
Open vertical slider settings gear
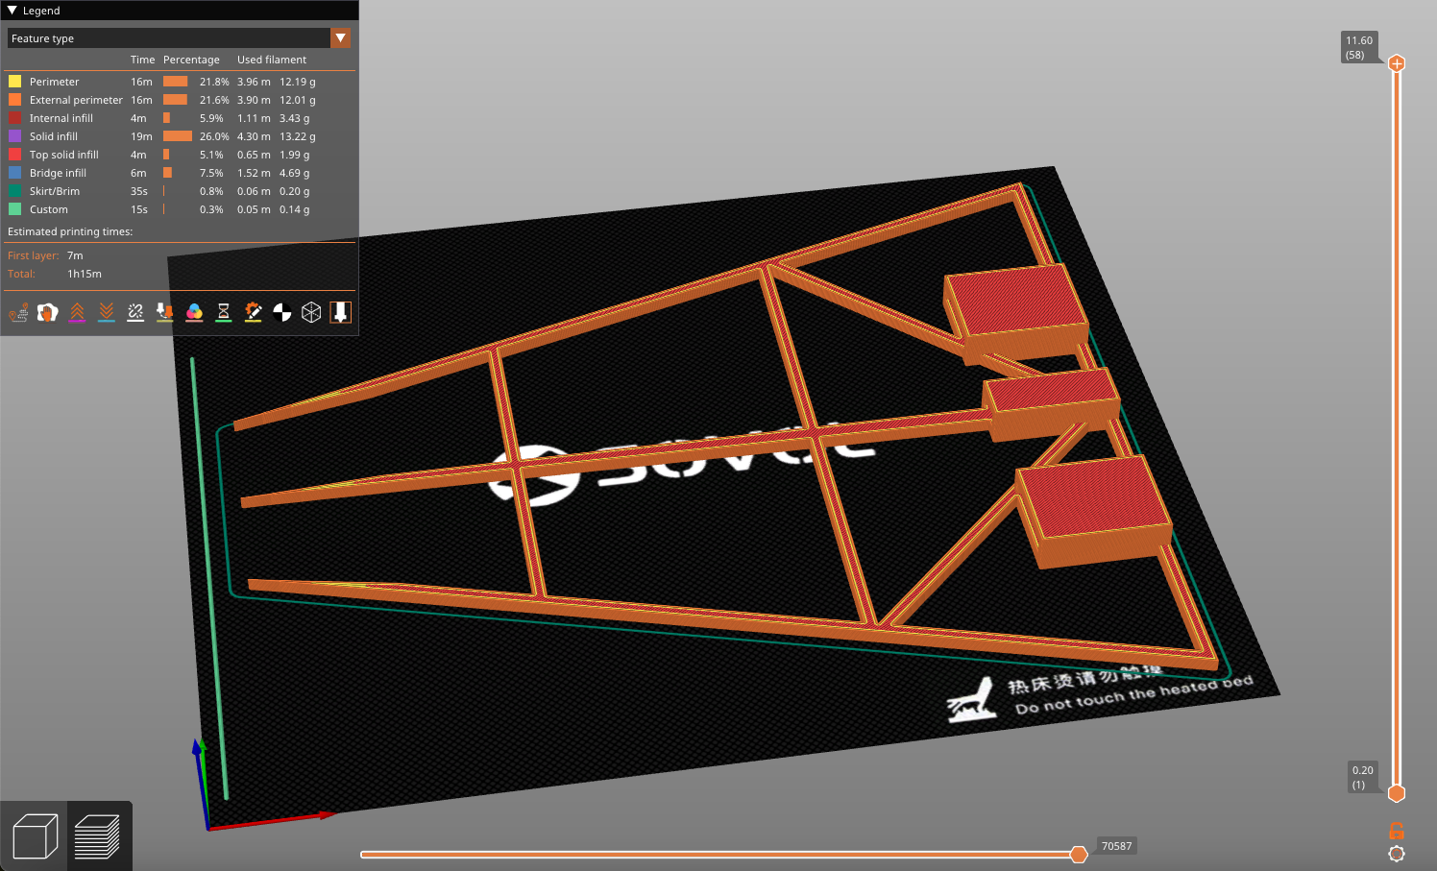1397,854
